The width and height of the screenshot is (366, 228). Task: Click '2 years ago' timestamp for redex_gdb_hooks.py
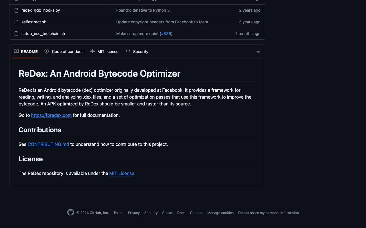tap(250, 10)
